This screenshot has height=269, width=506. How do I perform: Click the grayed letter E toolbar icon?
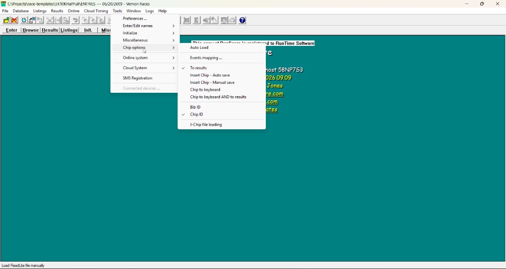(196, 20)
